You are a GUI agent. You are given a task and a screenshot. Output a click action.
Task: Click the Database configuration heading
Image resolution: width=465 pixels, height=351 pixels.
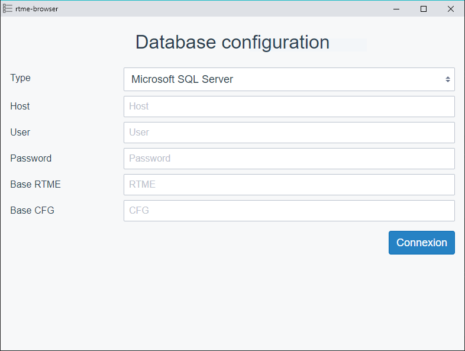tap(233, 42)
